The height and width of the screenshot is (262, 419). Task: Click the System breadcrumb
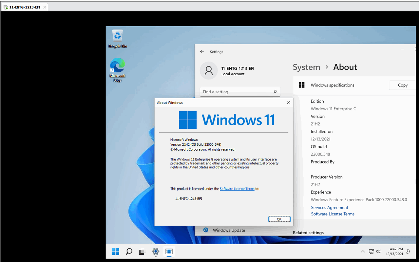[306, 67]
